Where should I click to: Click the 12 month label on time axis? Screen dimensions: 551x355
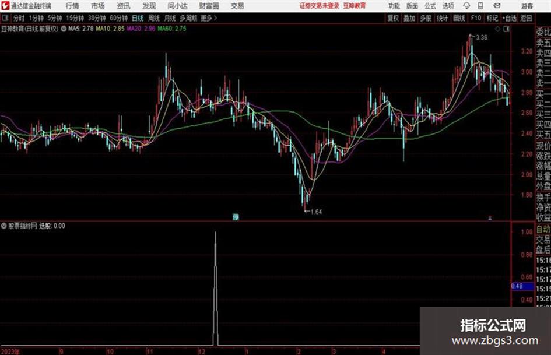pyautogui.click(x=201, y=351)
